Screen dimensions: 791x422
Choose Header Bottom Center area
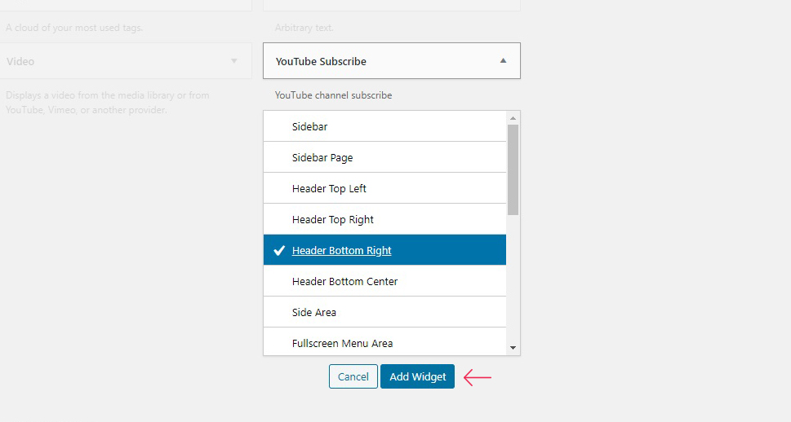[385, 282]
